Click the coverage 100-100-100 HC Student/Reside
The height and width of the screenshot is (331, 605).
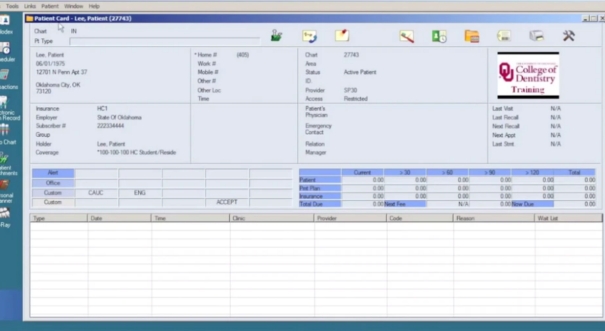(x=136, y=153)
